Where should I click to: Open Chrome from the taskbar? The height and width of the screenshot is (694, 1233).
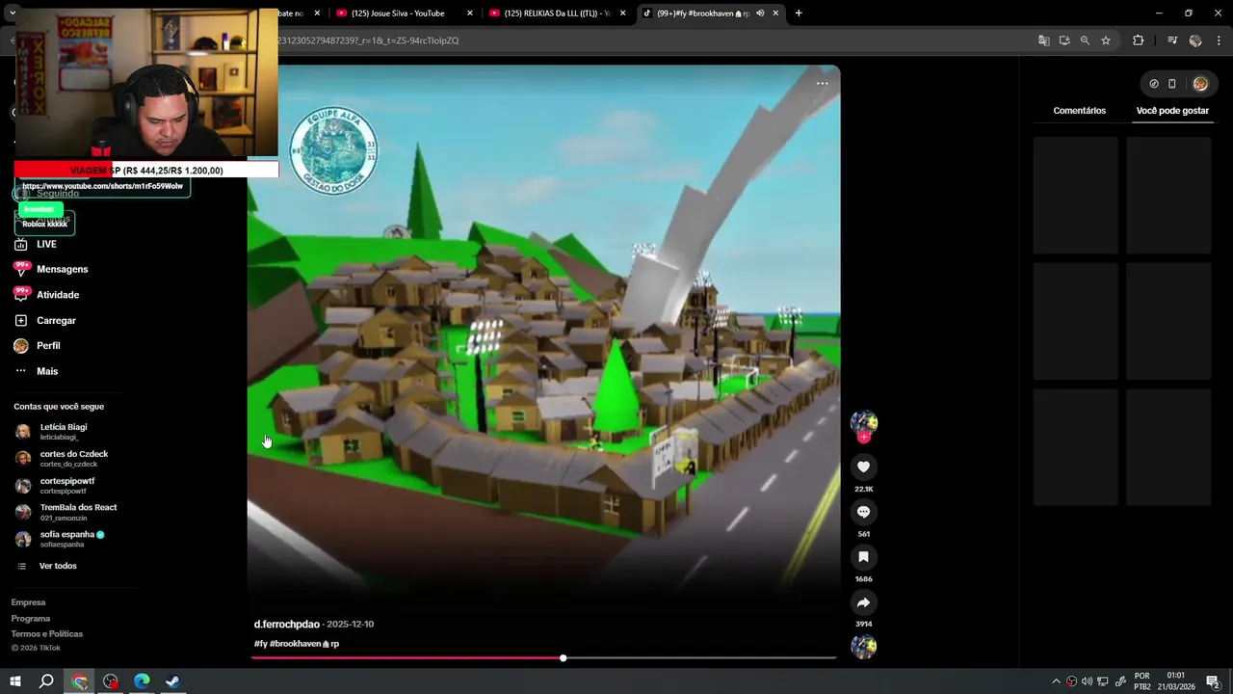(x=80, y=681)
